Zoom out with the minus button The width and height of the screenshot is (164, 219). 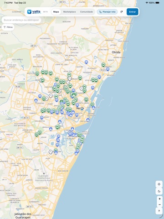pos(159,204)
